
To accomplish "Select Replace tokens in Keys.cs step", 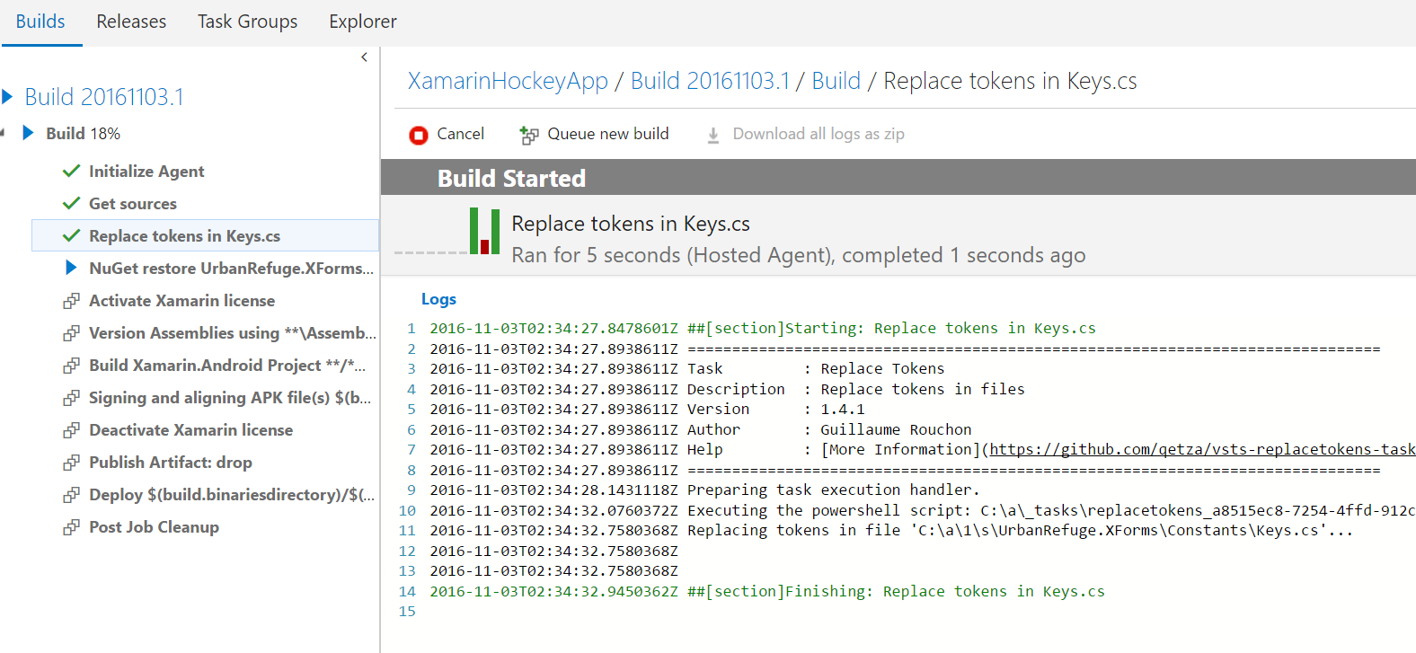I will pyautogui.click(x=205, y=235).
